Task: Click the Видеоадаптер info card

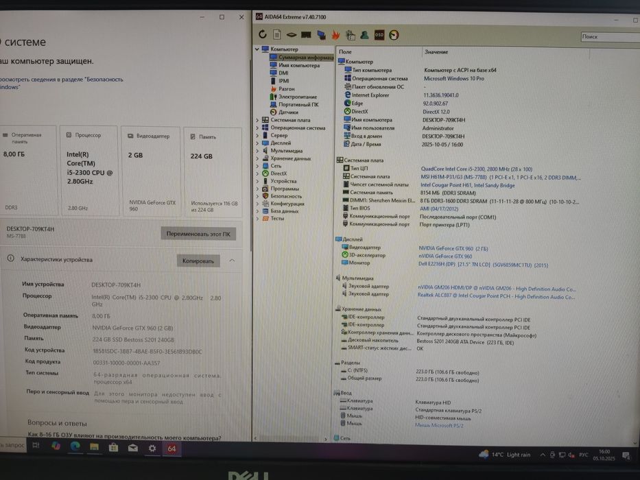Action: [x=151, y=171]
